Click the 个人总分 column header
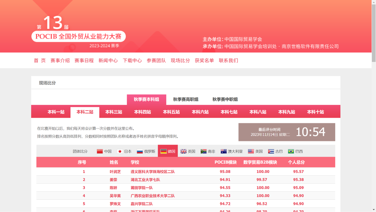 click(296, 162)
